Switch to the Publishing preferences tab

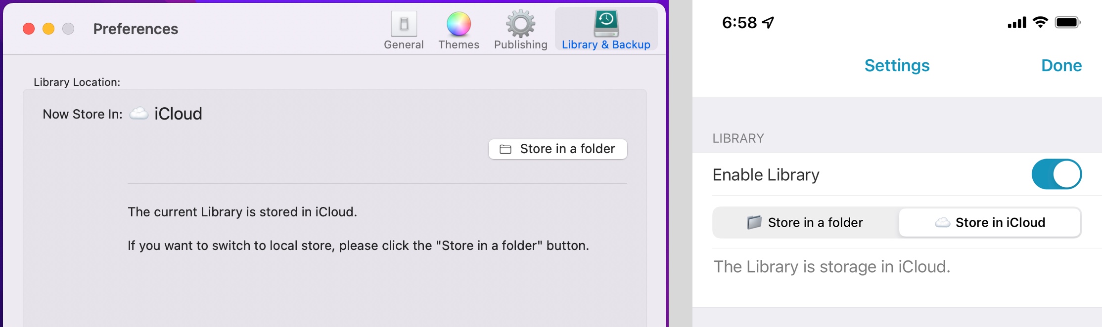[520, 31]
